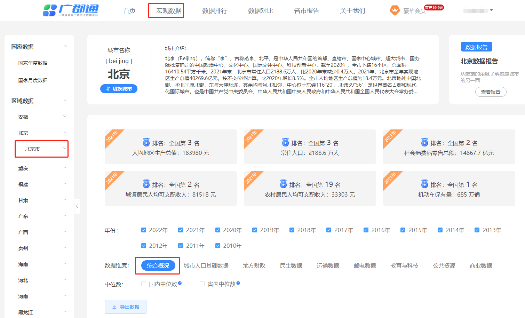Toggle the 2012年 year checkbox
The image size is (525, 318).
pyautogui.click(x=144, y=246)
